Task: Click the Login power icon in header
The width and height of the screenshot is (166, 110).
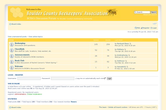Action: pos(151,28)
